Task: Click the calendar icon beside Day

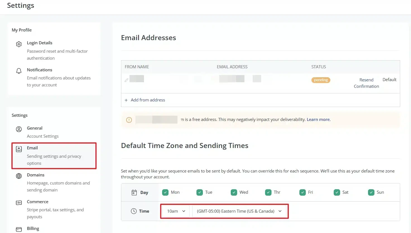Action: coord(134,192)
